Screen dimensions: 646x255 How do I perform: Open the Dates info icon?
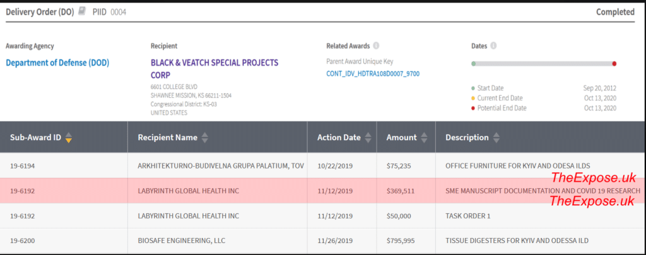(493, 45)
